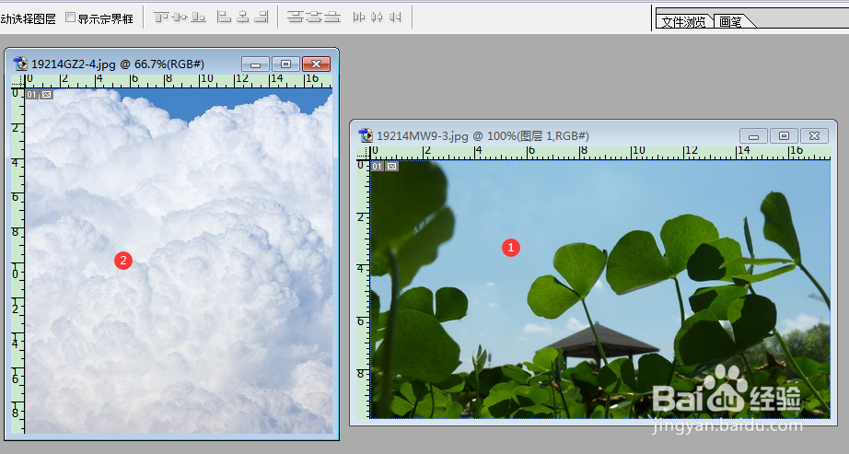Click ruler origin corner in 19214GZ2-4.jpg window
This screenshot has height=454, width=849.
click(17, 81)
